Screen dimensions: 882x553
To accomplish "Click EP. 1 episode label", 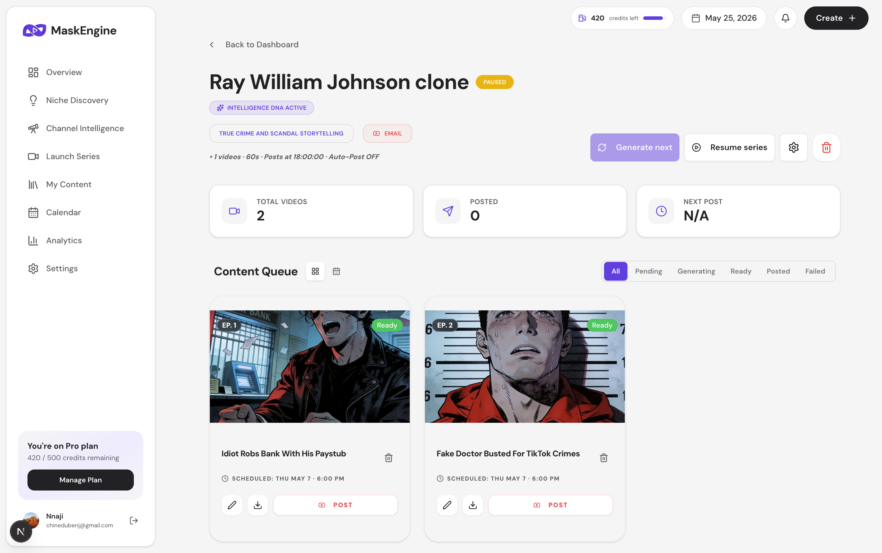I will pyautogui.click(x=229, y=325).
